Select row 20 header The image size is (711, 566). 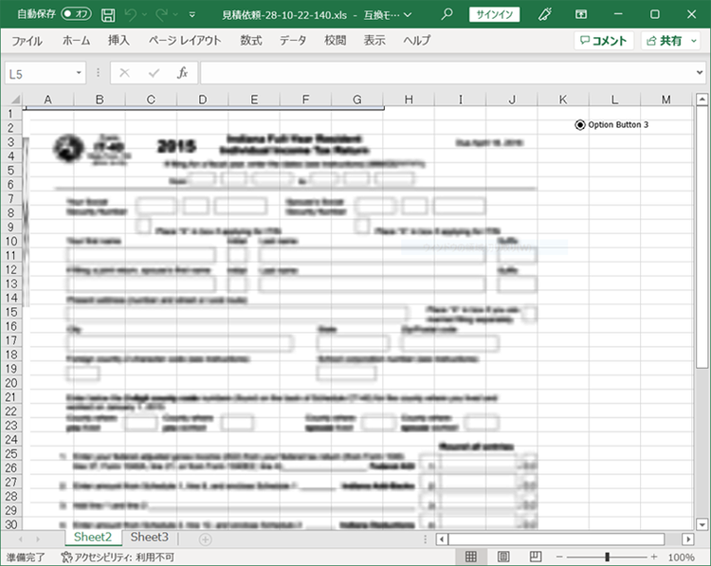point(11,383)
